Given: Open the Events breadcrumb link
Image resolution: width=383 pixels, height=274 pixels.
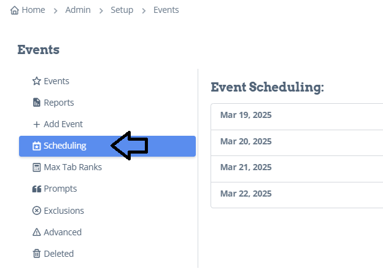Looking at the screenshot, I should point(166,10).
